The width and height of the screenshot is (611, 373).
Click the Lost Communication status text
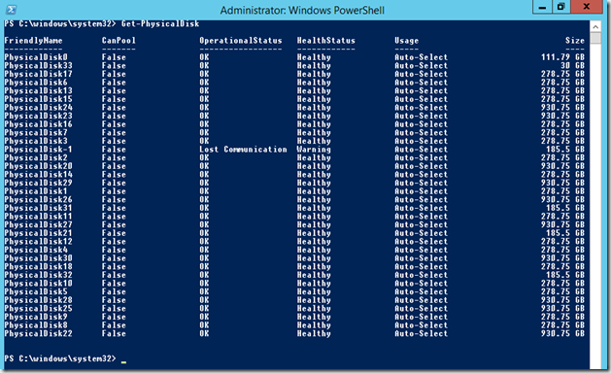243,150
